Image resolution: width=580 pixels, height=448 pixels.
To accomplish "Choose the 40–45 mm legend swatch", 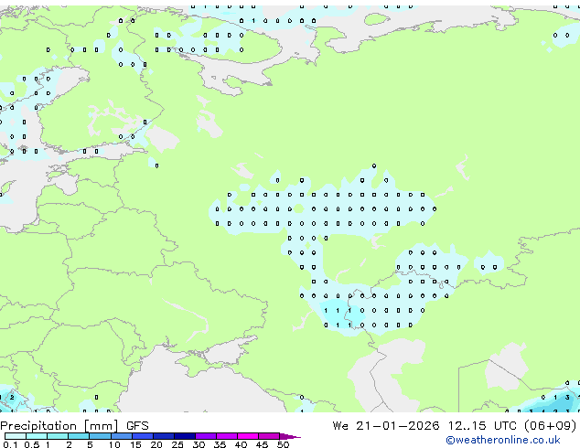I will 249,436.
